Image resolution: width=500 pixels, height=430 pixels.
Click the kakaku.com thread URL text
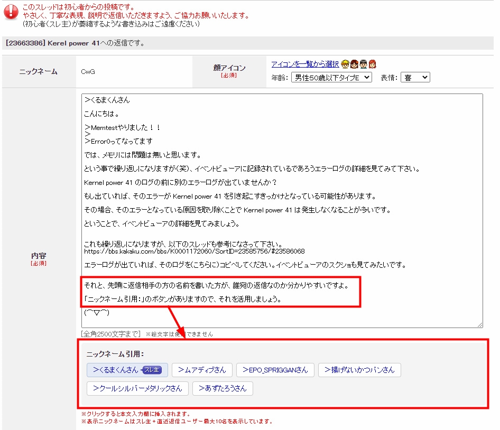tap(194, 251)
